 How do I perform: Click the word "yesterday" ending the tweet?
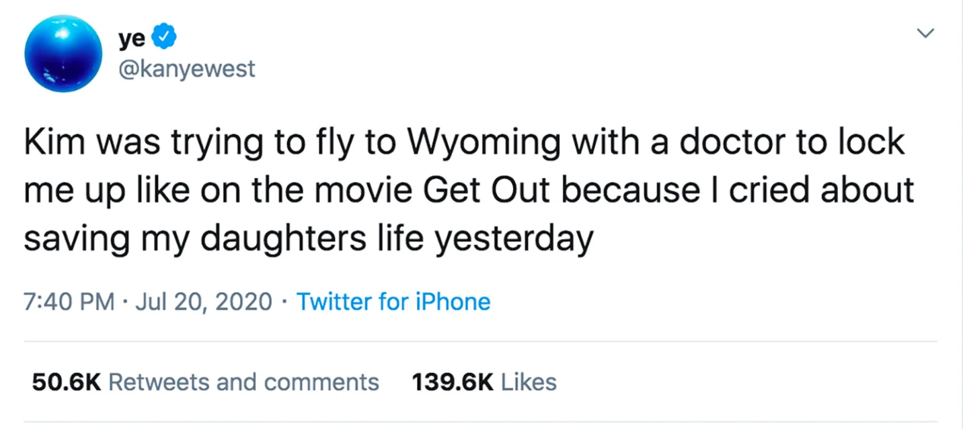pyautogui.click(x=513, y=239)
